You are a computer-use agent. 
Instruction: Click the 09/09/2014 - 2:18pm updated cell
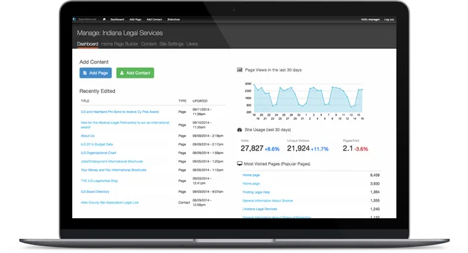tap(208, 136)
